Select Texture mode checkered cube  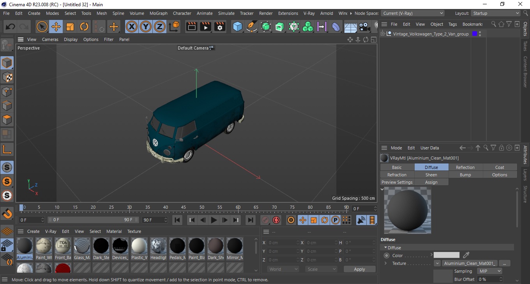pos(7,77)
